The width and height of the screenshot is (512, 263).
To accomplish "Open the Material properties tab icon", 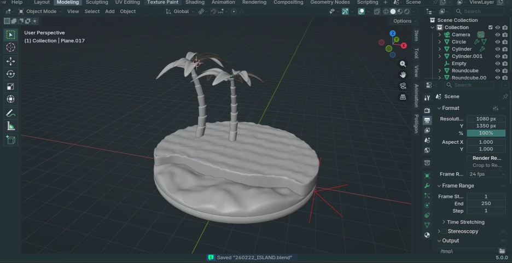I will (427, 235).
